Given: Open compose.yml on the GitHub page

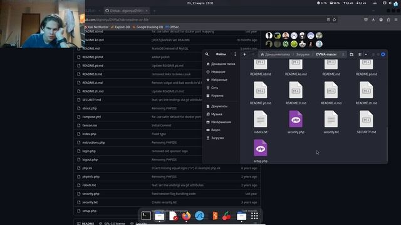Looking at the screenshot, I should click(x=91, y=117).
